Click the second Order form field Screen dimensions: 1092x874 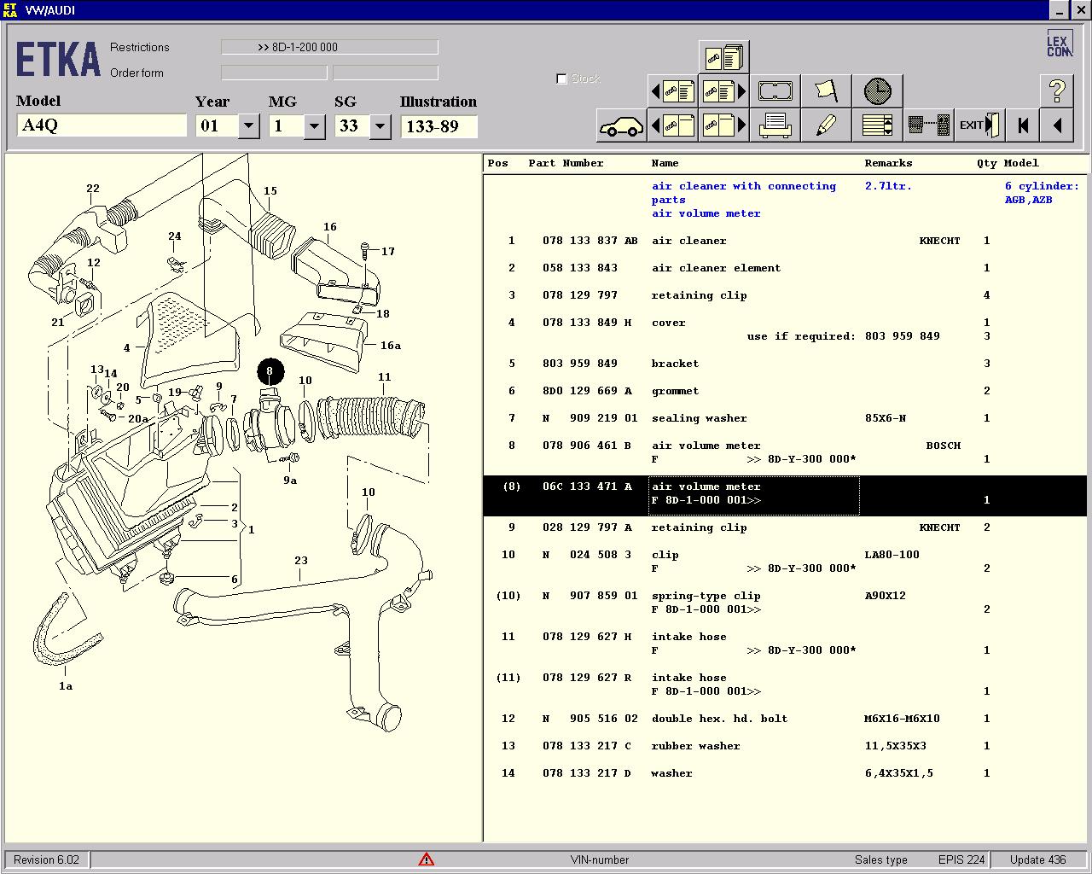point(386,73)
